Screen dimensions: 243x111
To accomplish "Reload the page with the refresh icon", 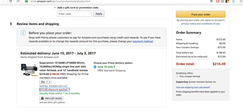I will (x=11, y=1).
